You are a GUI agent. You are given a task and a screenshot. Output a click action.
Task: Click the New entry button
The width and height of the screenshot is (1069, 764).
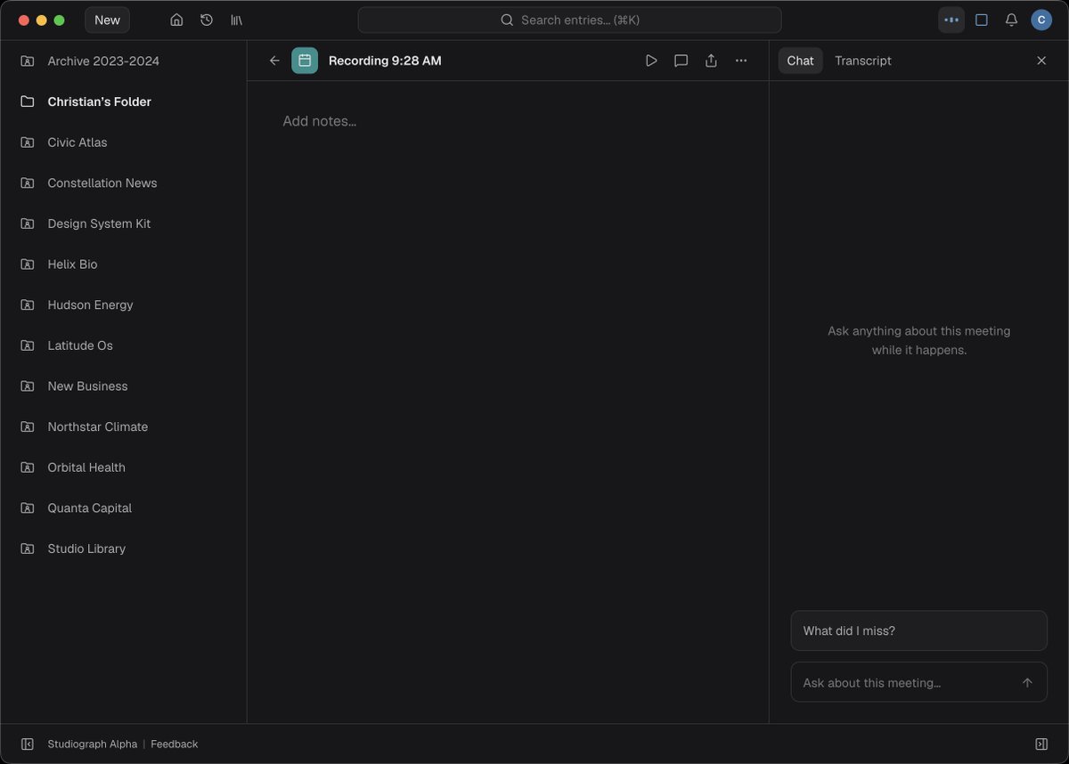tap(107, 20)
